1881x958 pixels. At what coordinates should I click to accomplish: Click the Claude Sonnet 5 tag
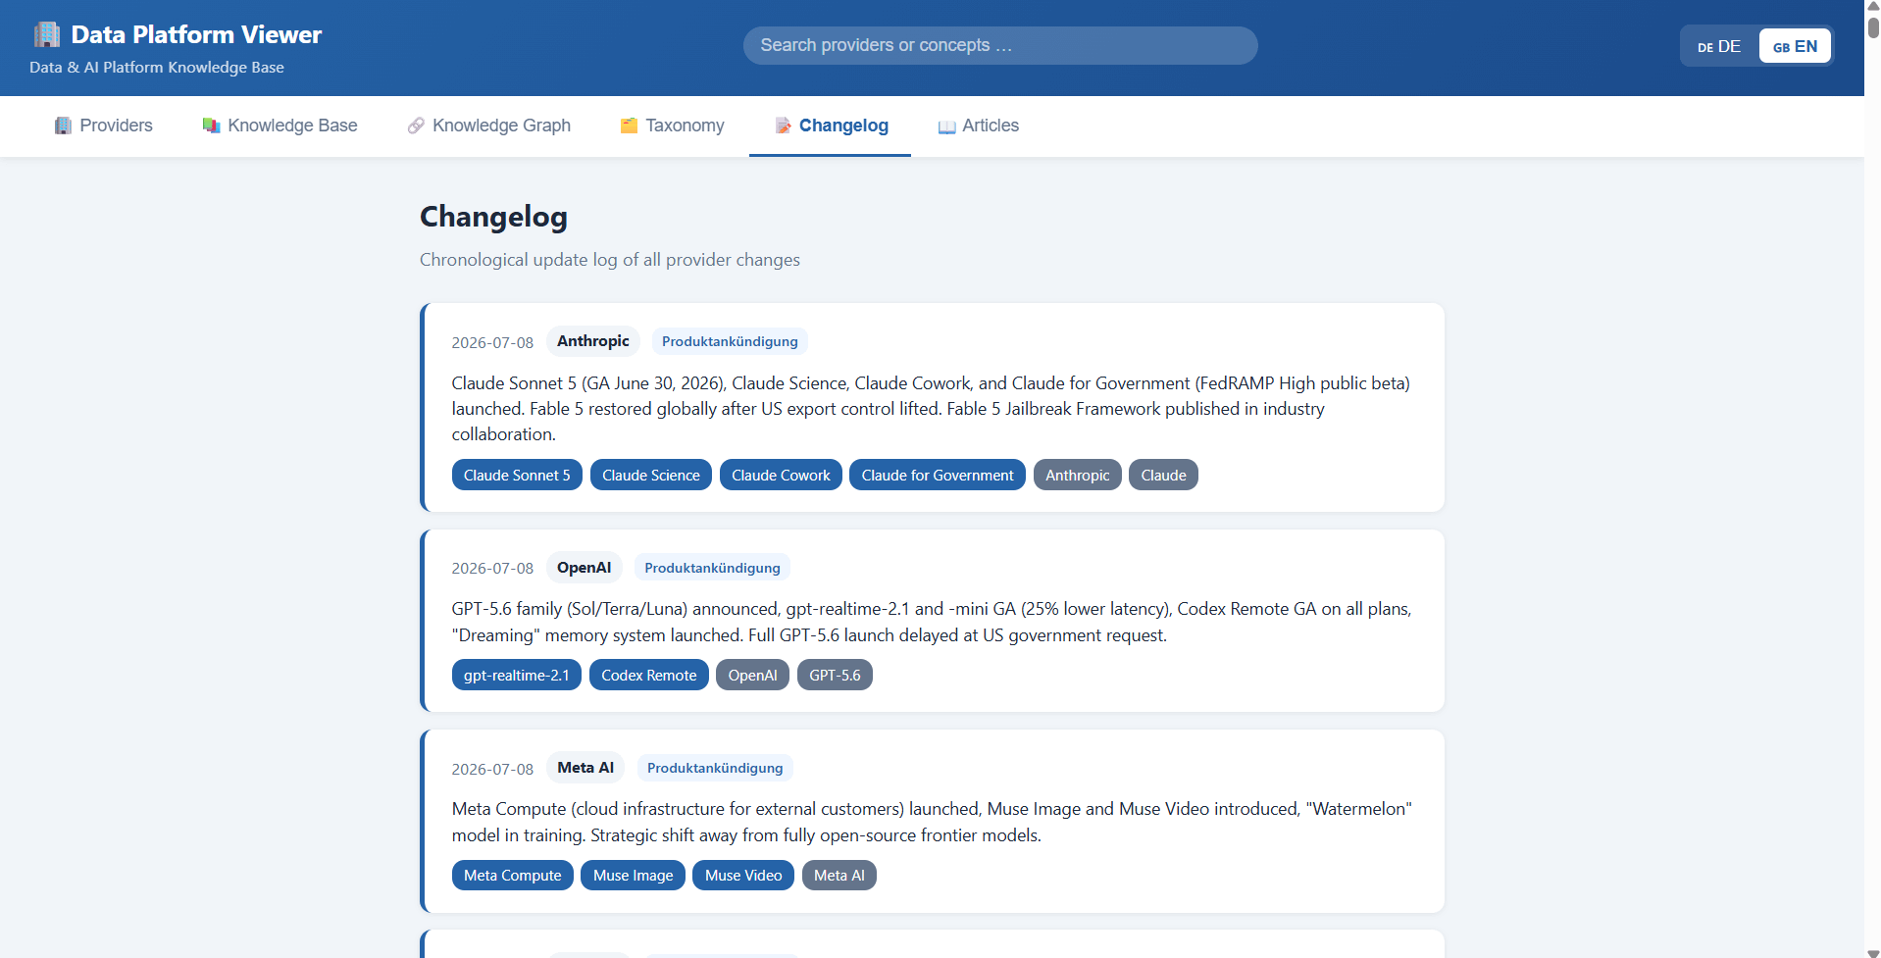tap(517, 476)
